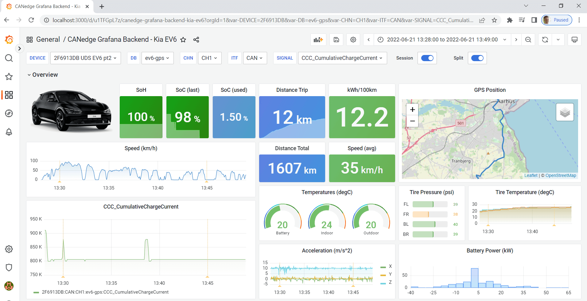Share the dashboard
The image size is (587, 301).
[x=196, y=39]
